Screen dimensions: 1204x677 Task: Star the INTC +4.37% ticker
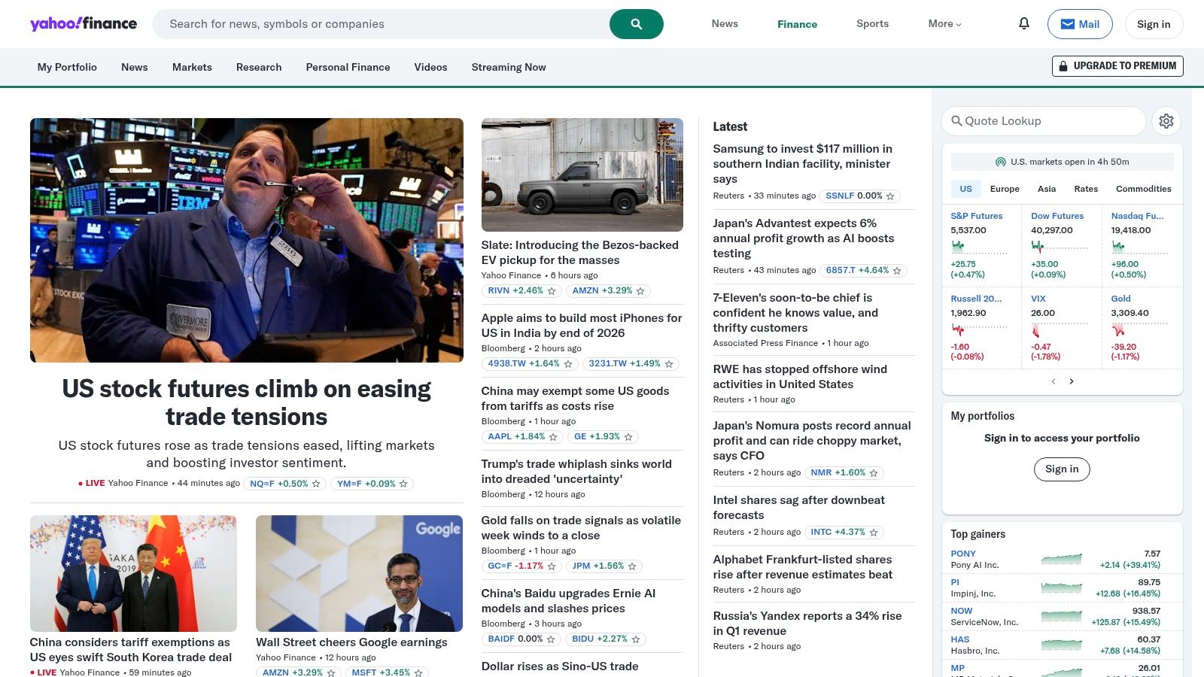point(874,533)
